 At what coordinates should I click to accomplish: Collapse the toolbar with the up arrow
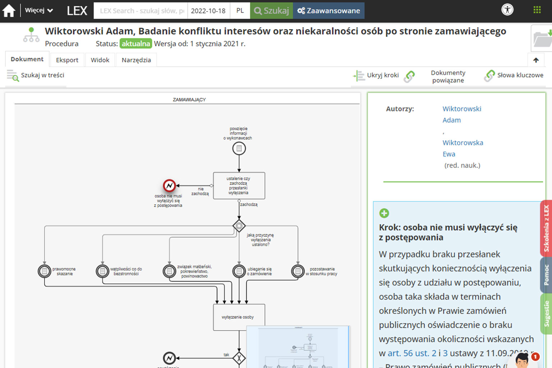point(536,60)
